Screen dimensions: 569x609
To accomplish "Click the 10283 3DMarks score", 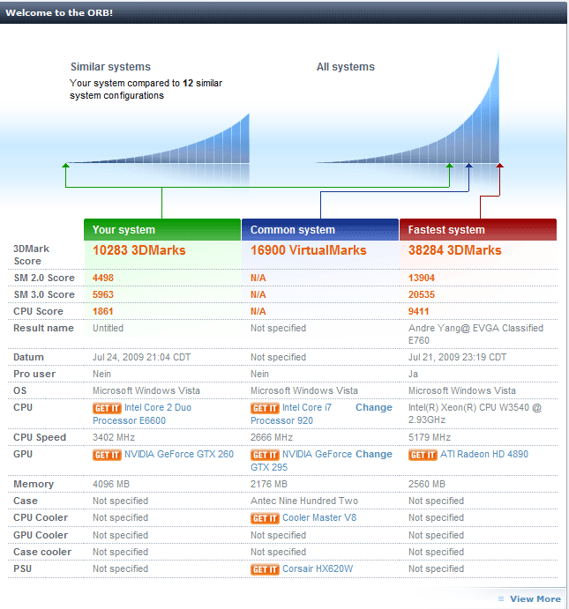I will click(139, 250).
